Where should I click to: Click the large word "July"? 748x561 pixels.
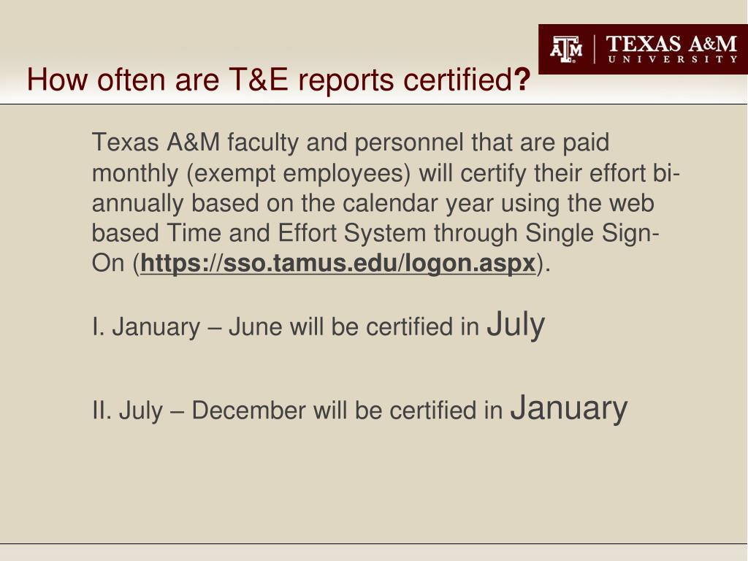[x=516, y=325]
